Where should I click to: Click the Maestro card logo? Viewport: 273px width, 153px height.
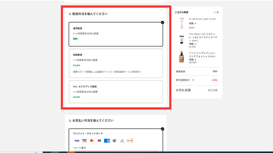[x=99, y=141]
